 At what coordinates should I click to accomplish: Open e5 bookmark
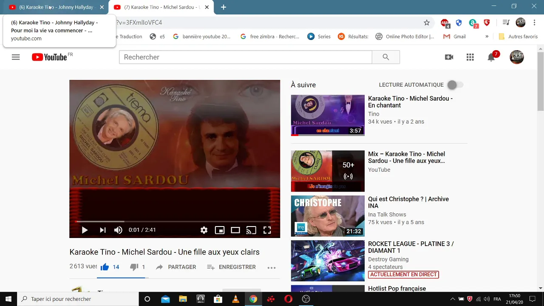click(157, 37)
